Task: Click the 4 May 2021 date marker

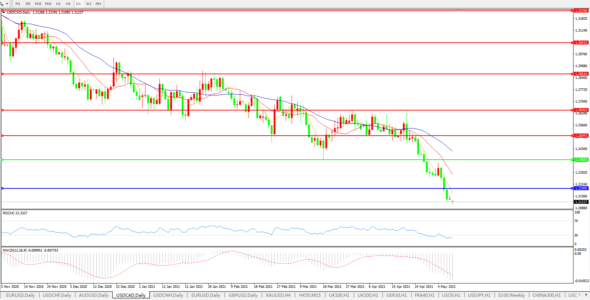Action: click(x=447, y=287)
